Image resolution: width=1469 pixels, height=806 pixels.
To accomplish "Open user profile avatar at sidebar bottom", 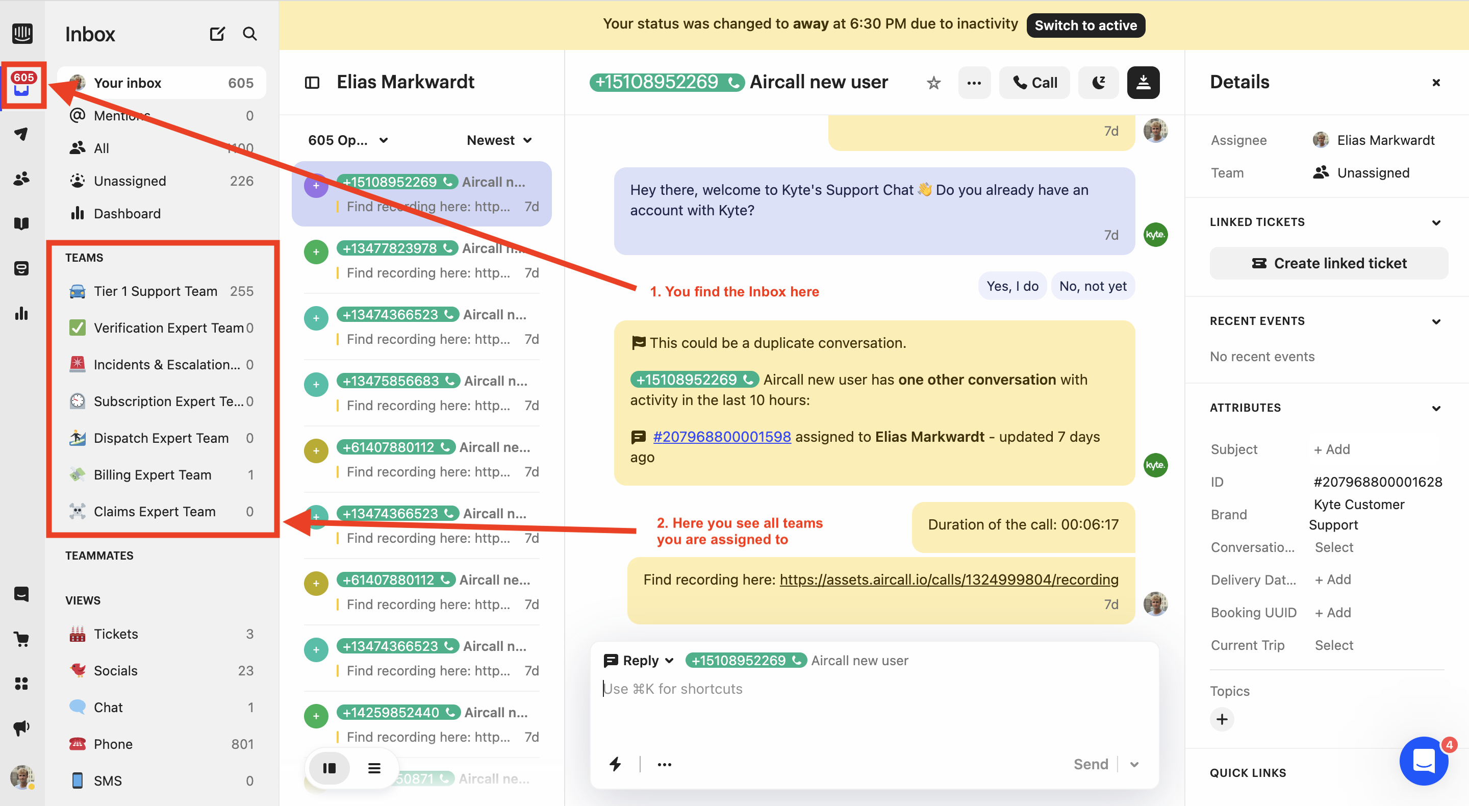I will tap(22, 777).
